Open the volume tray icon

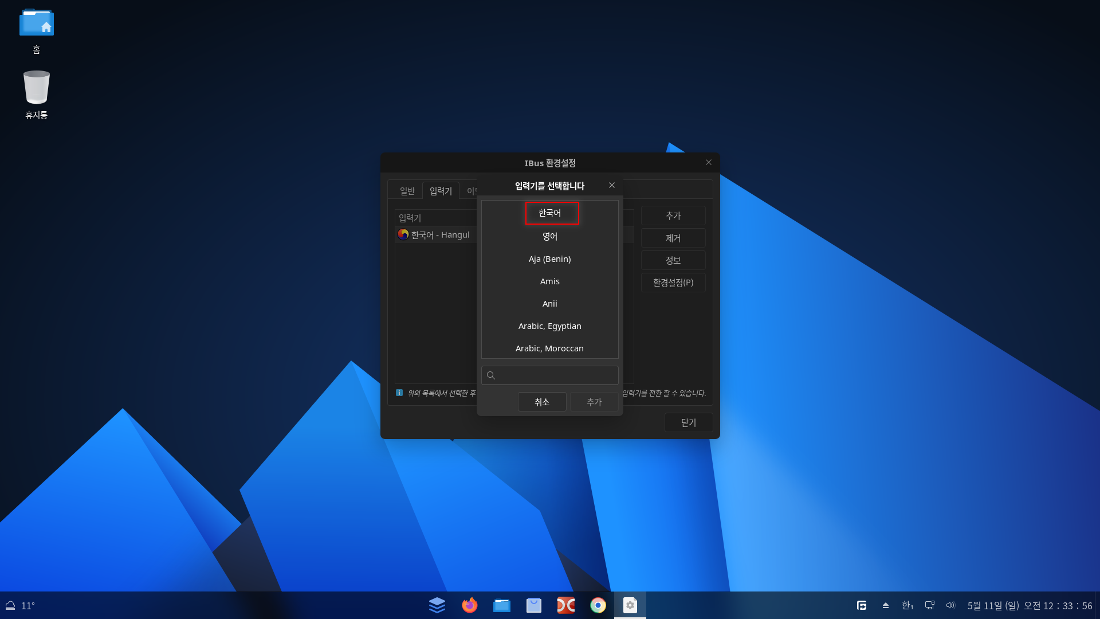[950, 605]
